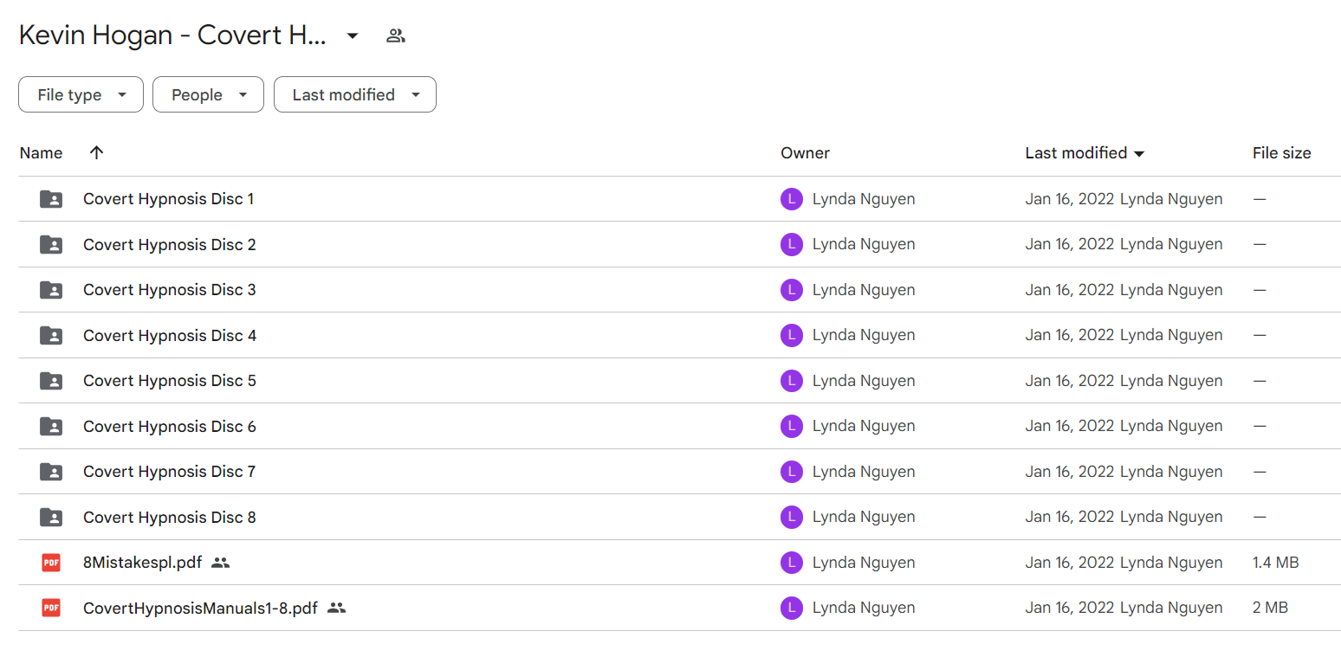
Task: Open the Covert Hypnosis Disc 8 folder
Action: (x=170, y=517)
